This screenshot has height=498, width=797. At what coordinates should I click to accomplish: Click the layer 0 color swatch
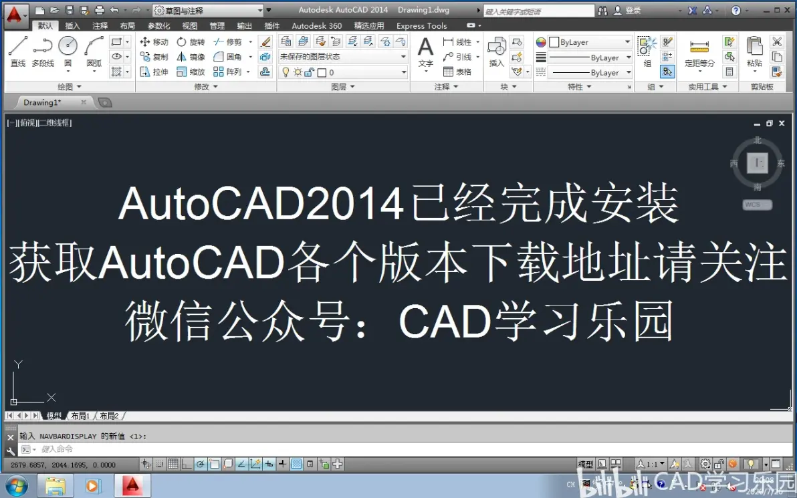[x=322, y=73]
